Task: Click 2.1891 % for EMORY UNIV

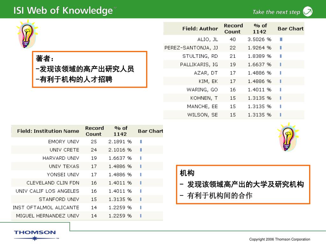Action: (120, 141)
